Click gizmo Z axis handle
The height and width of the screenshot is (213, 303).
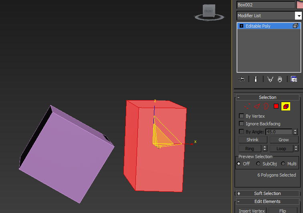click(154, 111)
